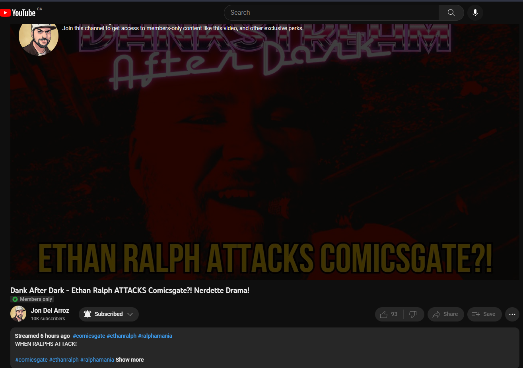Open #comicsgate hashtag beside Streamed date

(x=89, y=336)
